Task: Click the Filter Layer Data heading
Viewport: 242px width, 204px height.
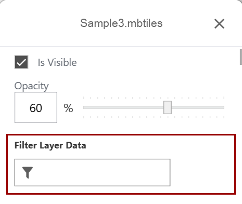Action: pos(50,145)
